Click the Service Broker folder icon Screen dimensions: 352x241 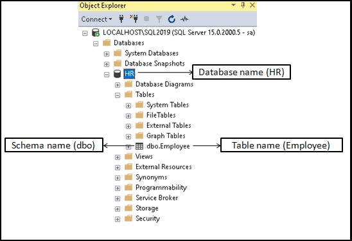click(x=128, y=198)
